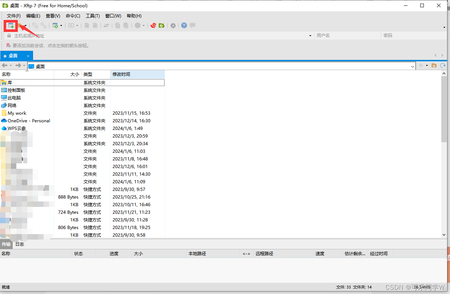Open the 查看(V) menu

click(53, 16)
